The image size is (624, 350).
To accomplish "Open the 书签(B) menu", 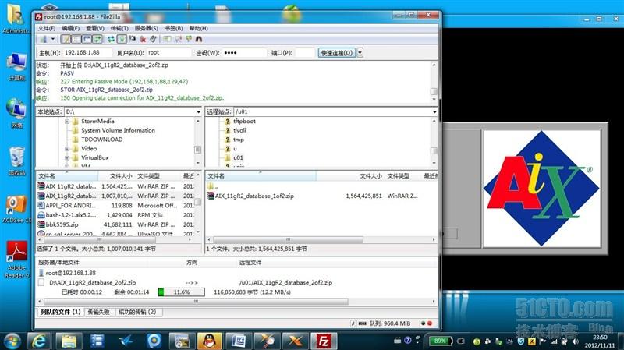I will [173, 28].
